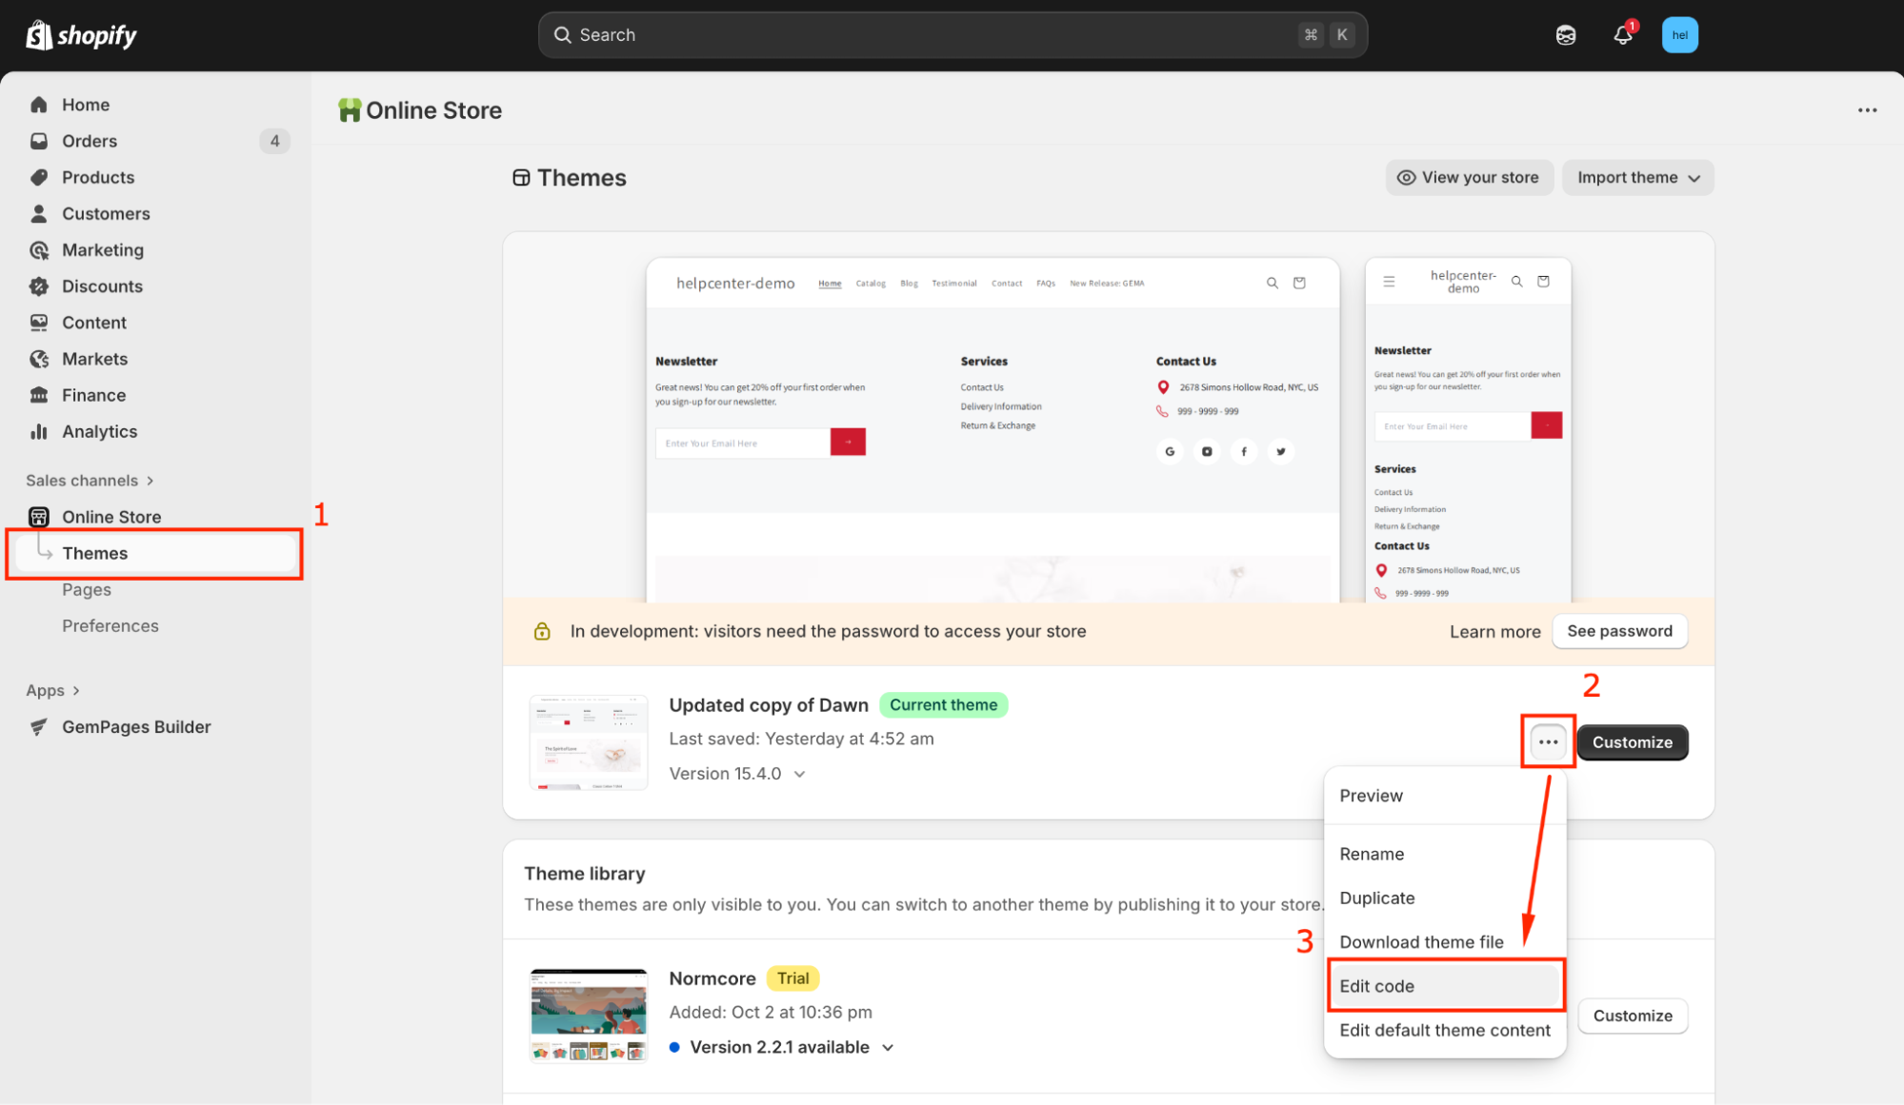Click the three-dot theme actions button
Image resolution: width=1904 pixels, height=1105 pixels.
click(x=1548, y=742)
